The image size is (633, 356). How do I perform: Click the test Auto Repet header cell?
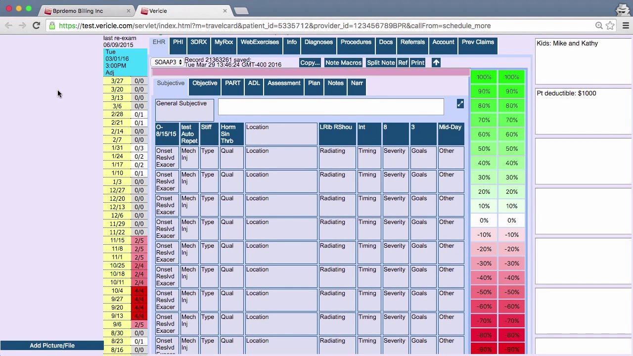point(189,134)
